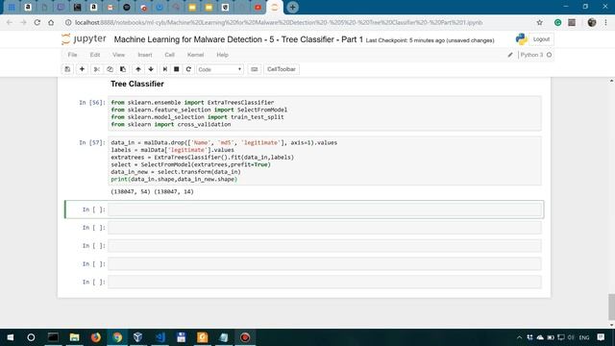The height and width of the screenshot is (346, 615).
Task: Rename notebook by clicking its title
Action: 238,39
